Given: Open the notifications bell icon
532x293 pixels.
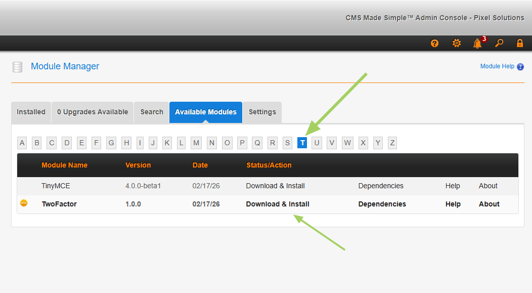Looking at the screenshot, I should 477,44.
